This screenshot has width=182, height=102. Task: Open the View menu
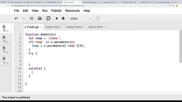click(35, 11)
